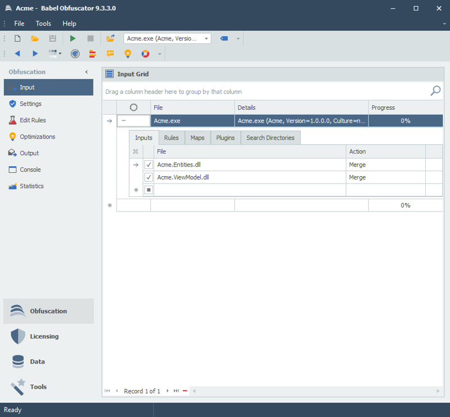
Task: Click the orange speech bubble toolbar icon
Action: point(110,53)
